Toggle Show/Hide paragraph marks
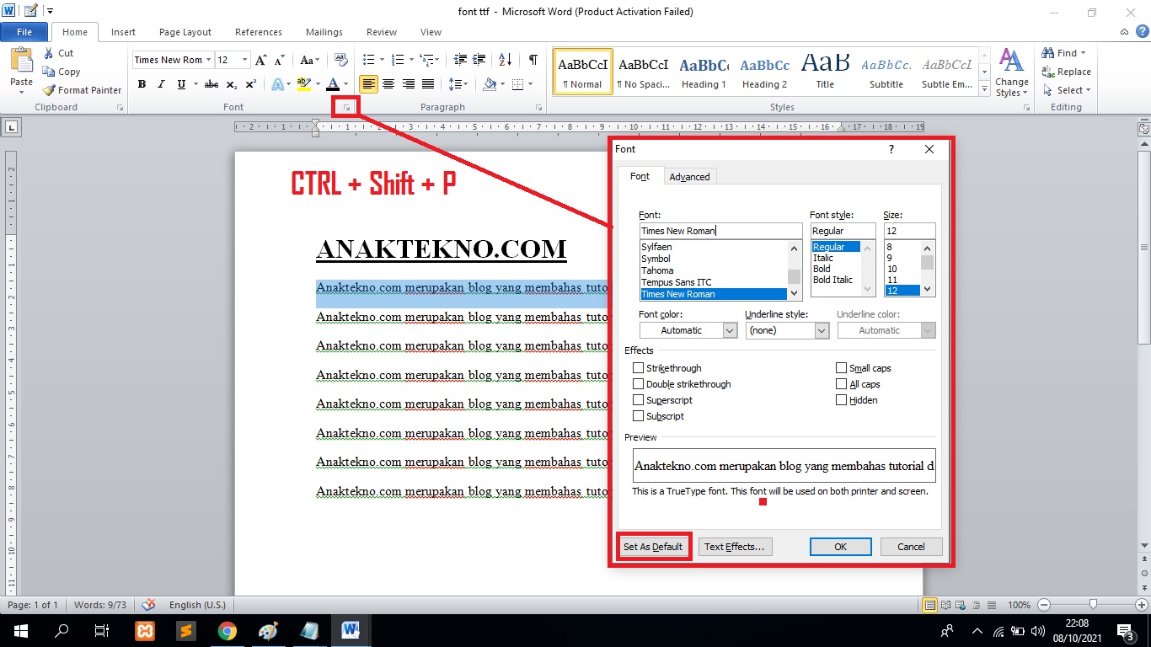The height and width of the screenshot is (647, 1151). point(533,60)
